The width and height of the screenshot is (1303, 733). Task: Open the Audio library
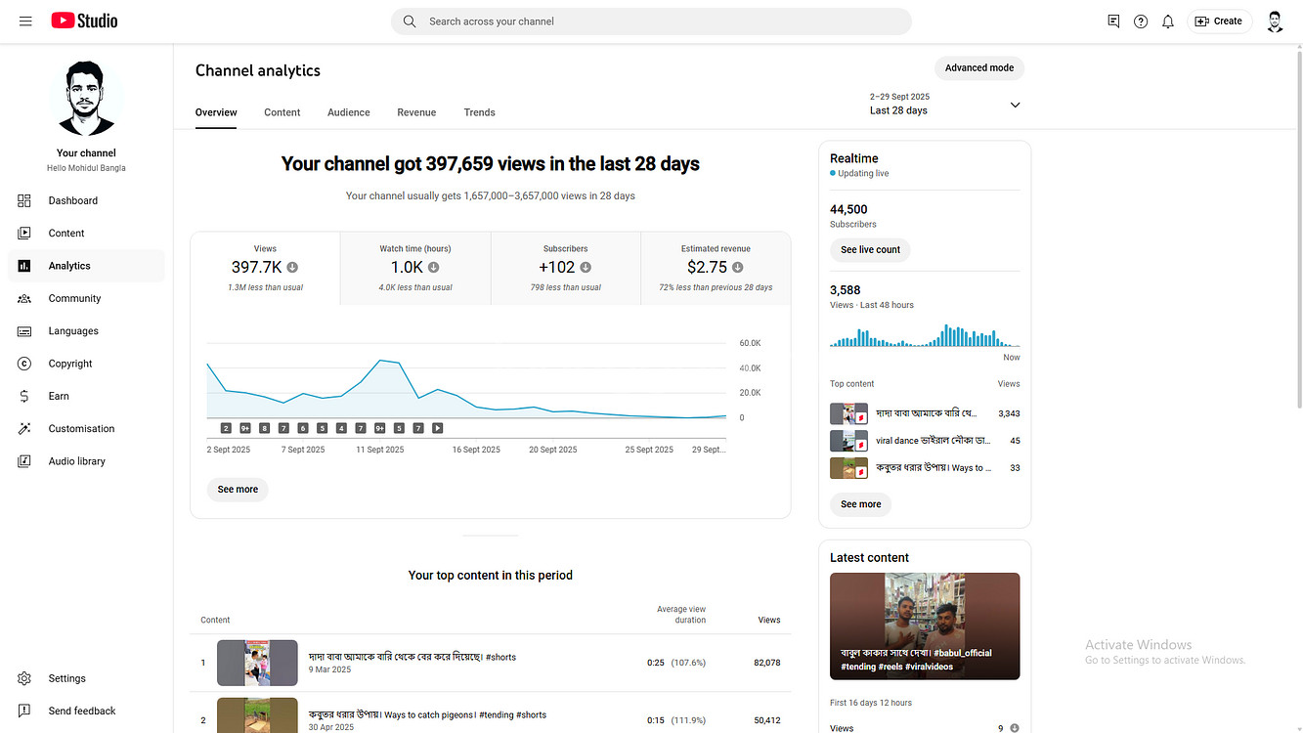point(76,461)
